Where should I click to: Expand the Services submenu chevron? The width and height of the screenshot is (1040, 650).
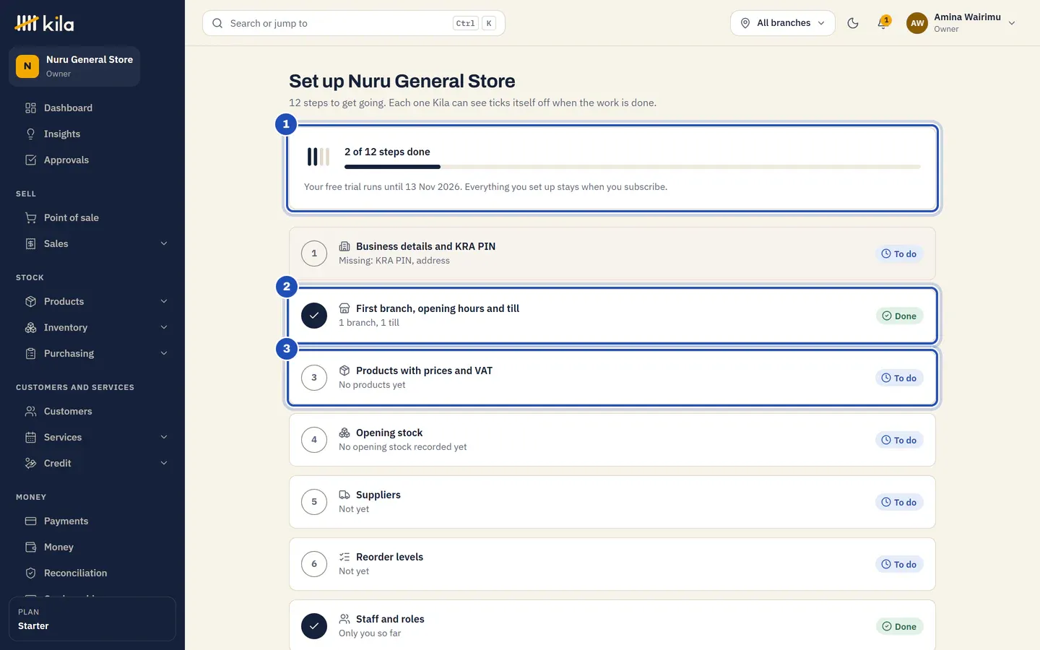coord(164,437)
